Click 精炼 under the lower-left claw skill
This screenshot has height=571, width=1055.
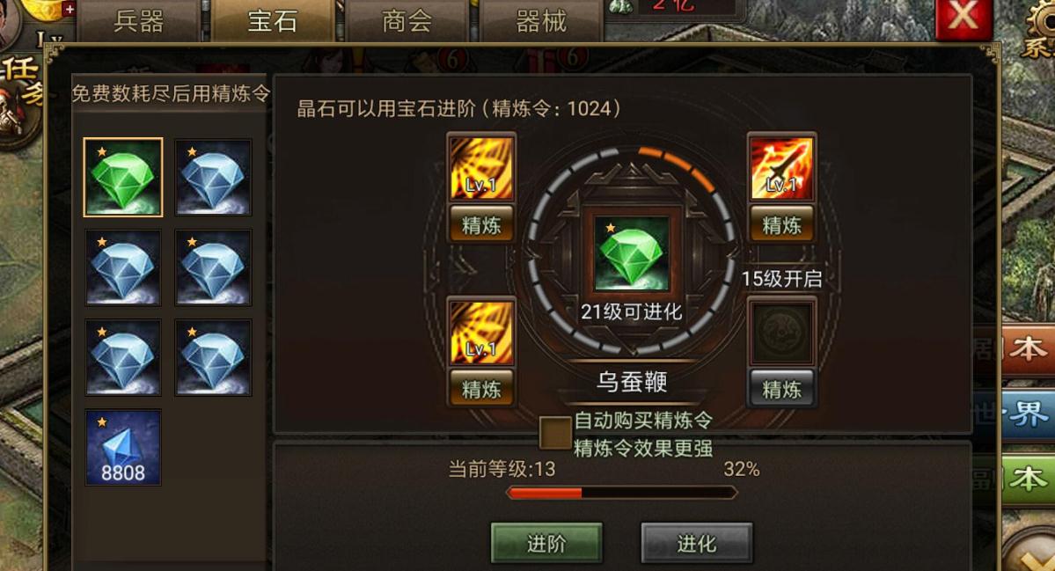click(481, 388)
